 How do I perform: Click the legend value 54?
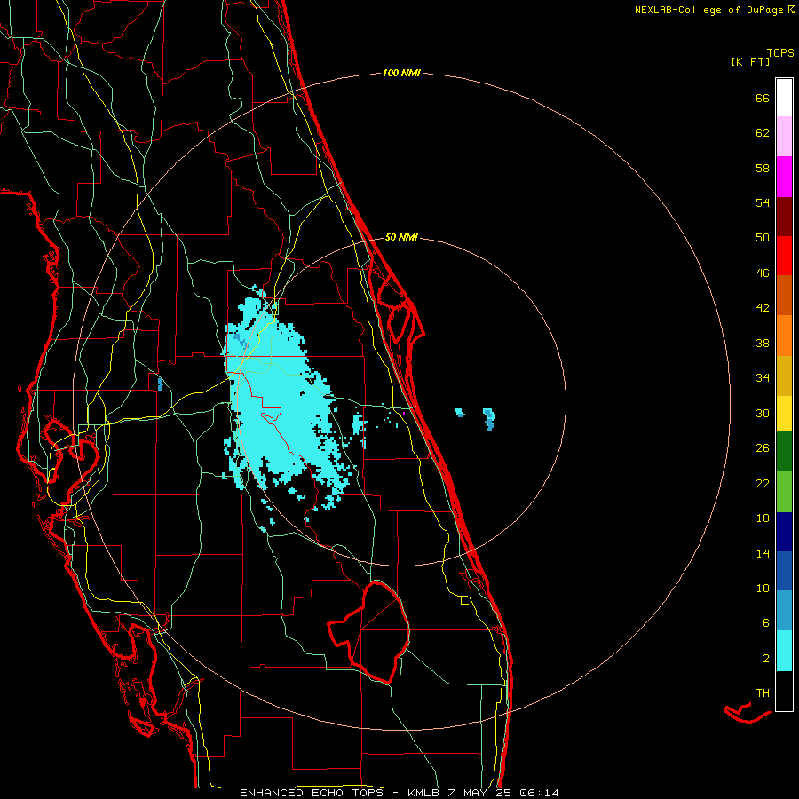tap(763, 202)
